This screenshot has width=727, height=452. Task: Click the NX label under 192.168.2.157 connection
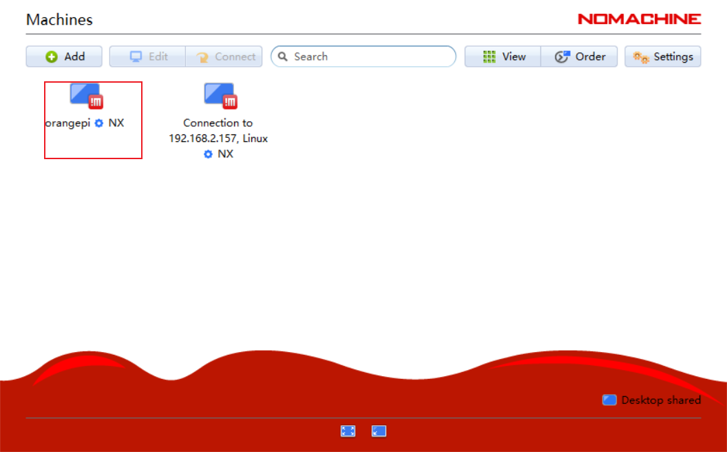coord(226,154)
